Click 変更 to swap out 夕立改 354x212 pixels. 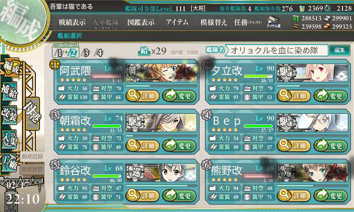331,96
